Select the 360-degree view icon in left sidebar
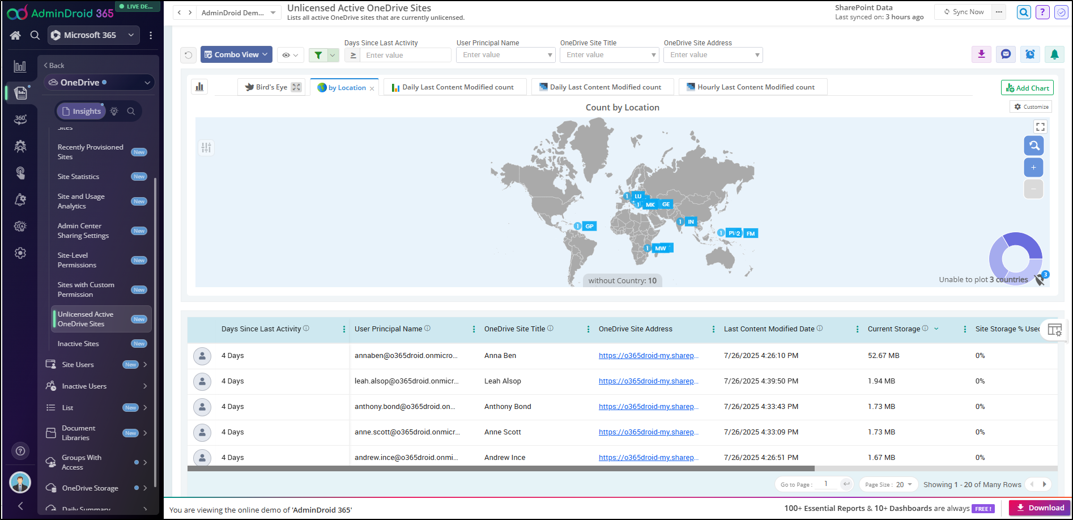Viewport: 1073px width, 520px height. [20, 120]
